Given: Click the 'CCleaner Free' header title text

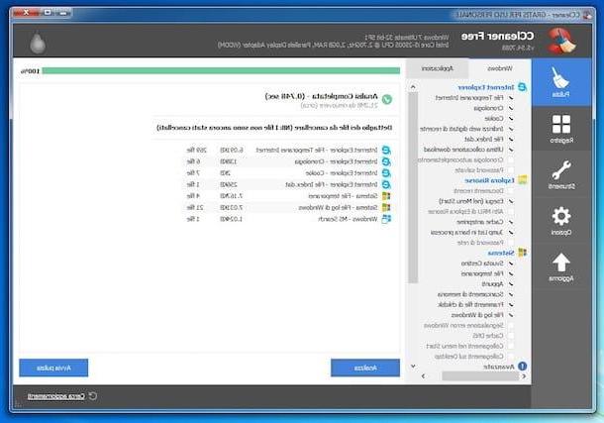Looking at the screenshot, I should click(497, 37).
